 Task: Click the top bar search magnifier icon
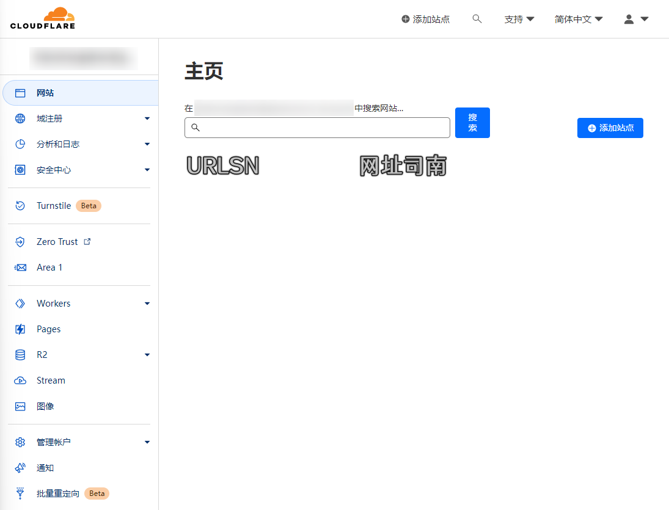(477, 18)
